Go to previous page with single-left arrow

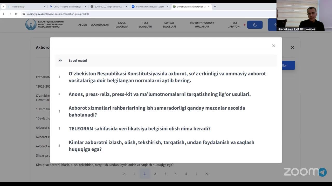[134, 174]
